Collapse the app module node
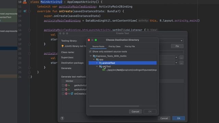 pyautogui.click(x=94, y=59)
